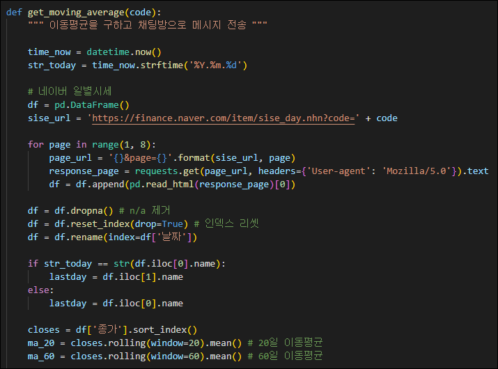This screenshot has width=498, height=369.
Task: Click the .text attribute ending the response_page line
Action: point(475,171)
